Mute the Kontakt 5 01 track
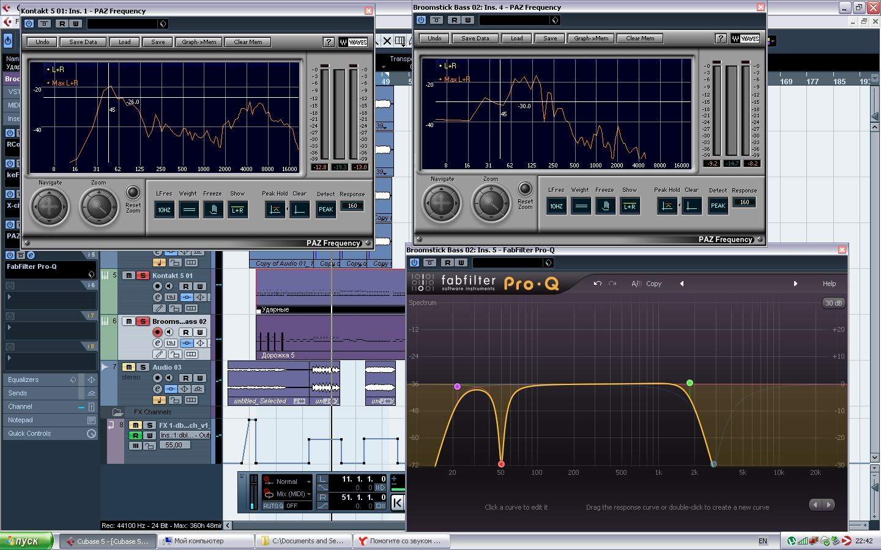 129,276
